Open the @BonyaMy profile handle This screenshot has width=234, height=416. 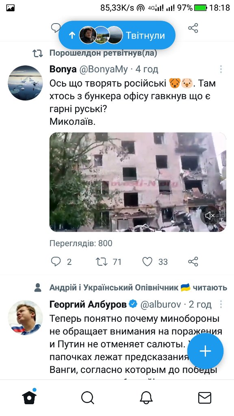[x=104, y=69]
